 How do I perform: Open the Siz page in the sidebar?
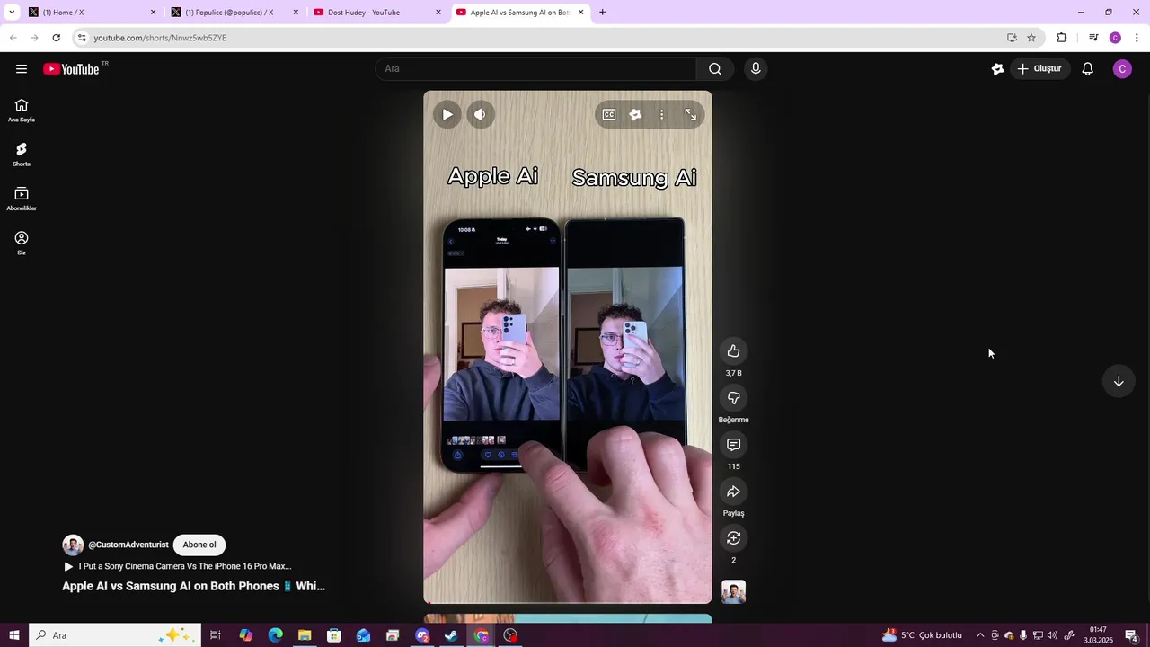pos(22,243)
